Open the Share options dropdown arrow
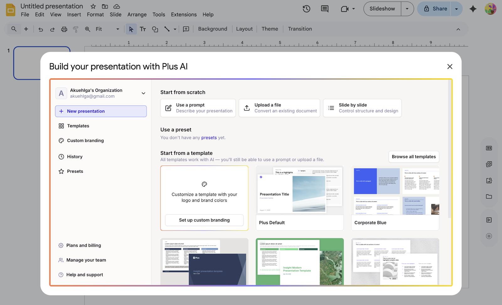 [x=457, y=9]
